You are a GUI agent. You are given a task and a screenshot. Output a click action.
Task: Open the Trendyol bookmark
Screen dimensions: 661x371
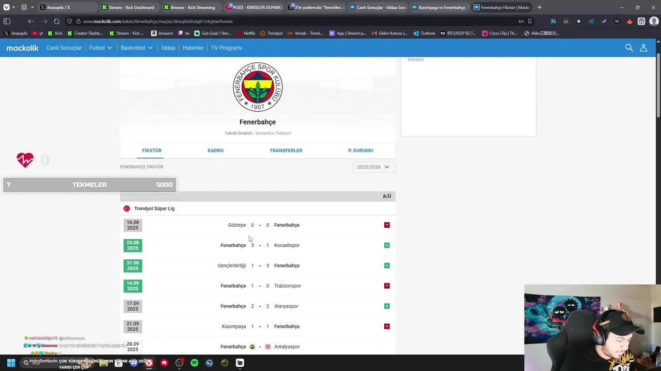[271, 33]
